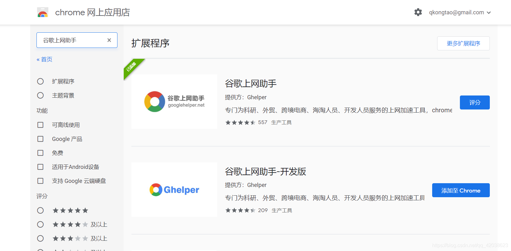Select the three stars 及以上 radio button

click(x=41, y=239)
